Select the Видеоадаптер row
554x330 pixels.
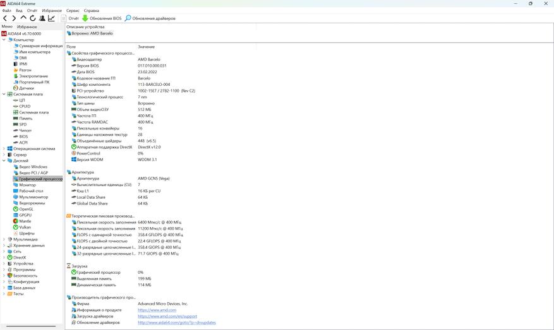pyautogui.click(x=116, y=59)
